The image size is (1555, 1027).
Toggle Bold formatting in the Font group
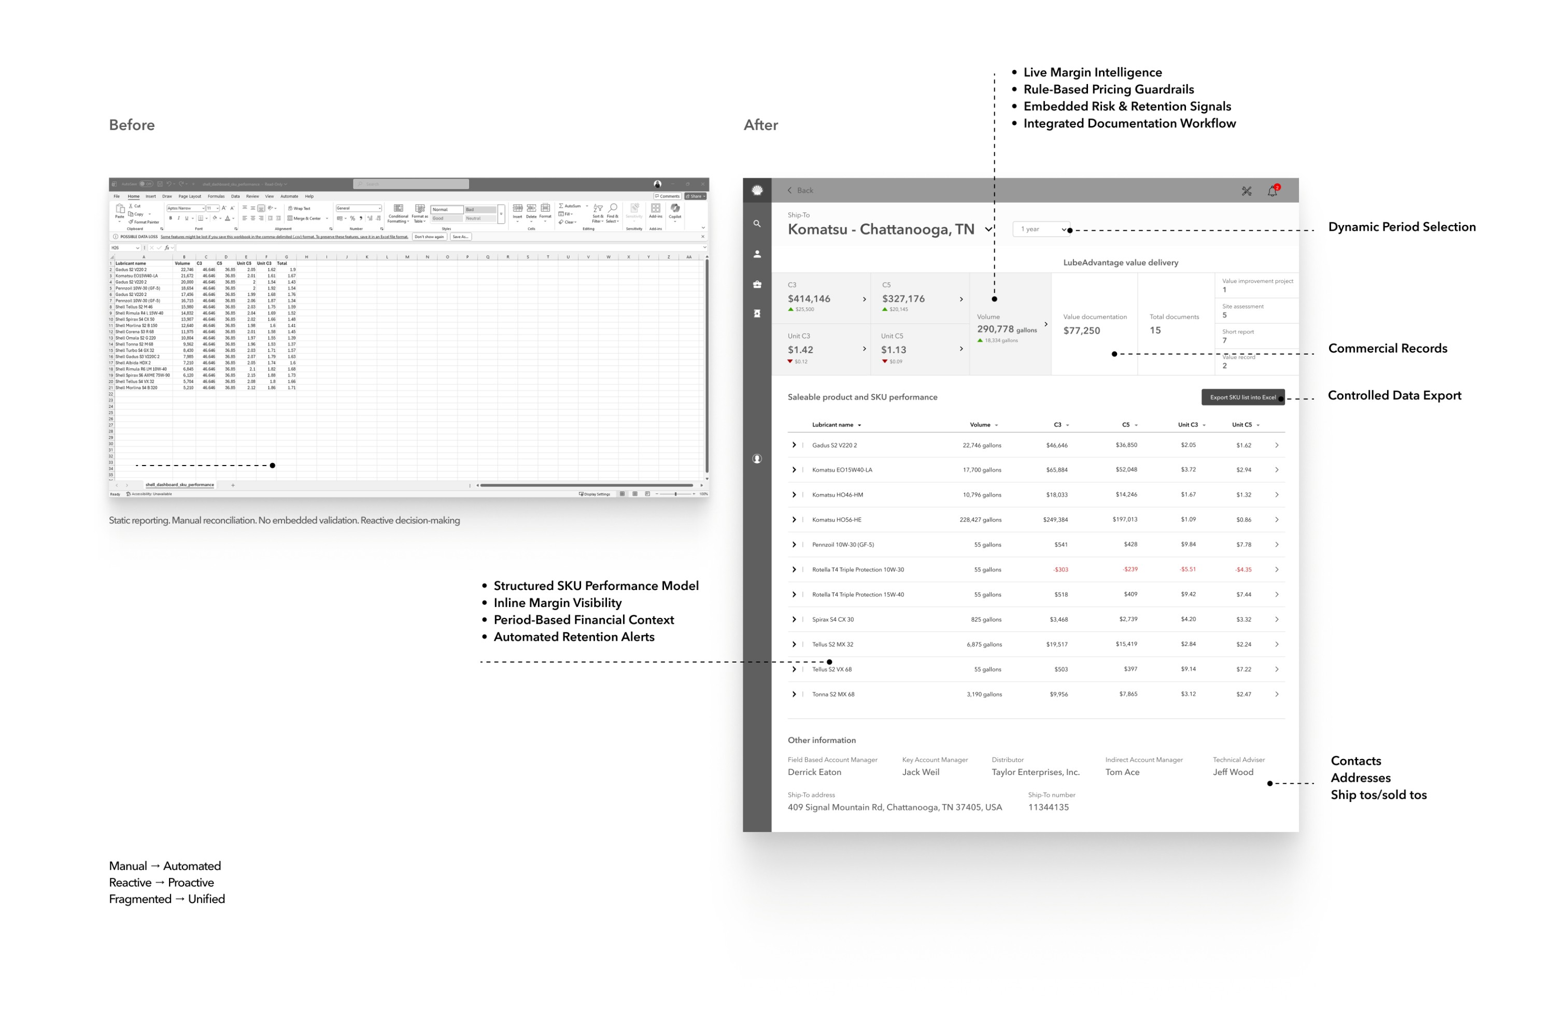(x=170, y=218)
